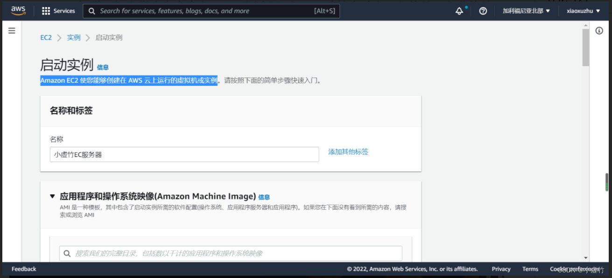Go to EC2 breadcrumb link
Screen dimensions: 612x278
click(46, 37)
